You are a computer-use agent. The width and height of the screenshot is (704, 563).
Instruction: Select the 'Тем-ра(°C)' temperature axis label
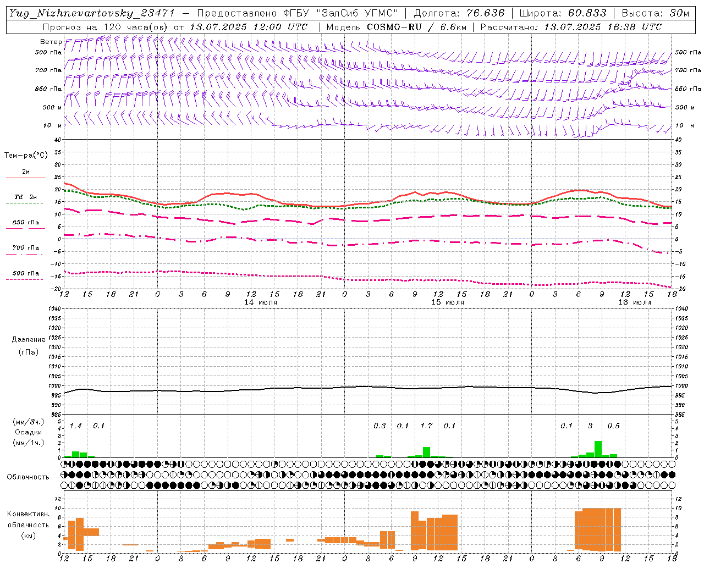point(26,156)
